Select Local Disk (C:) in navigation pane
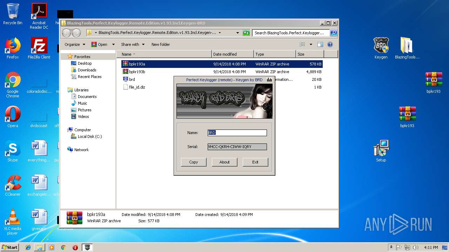This screenshot has width=449, height=252. tap(89, 136)
